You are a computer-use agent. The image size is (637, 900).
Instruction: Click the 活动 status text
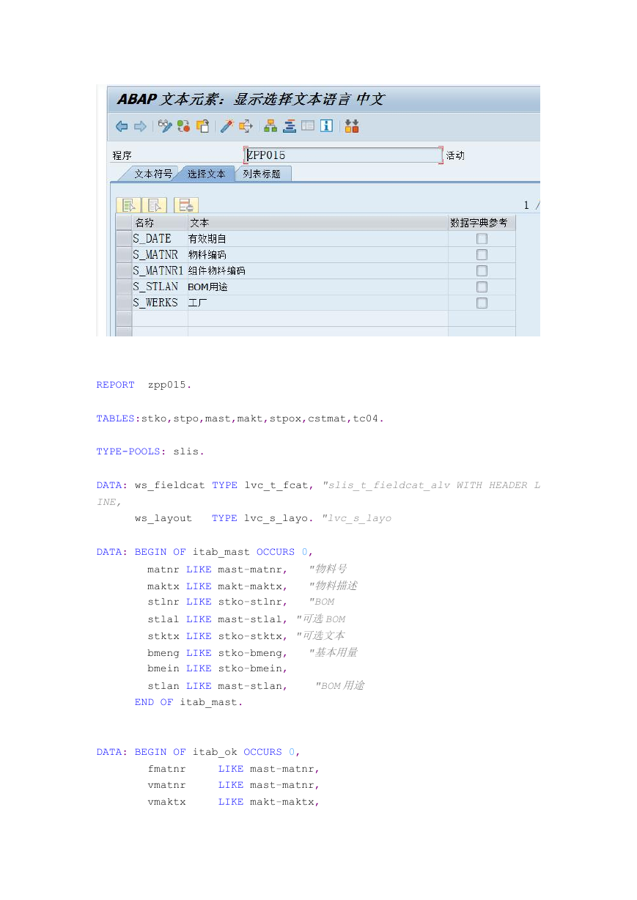pyautogui.click(x=455, y=155)
